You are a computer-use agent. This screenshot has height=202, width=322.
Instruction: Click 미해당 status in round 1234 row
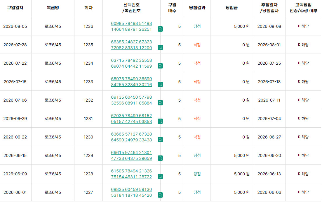tap(303, 63)
